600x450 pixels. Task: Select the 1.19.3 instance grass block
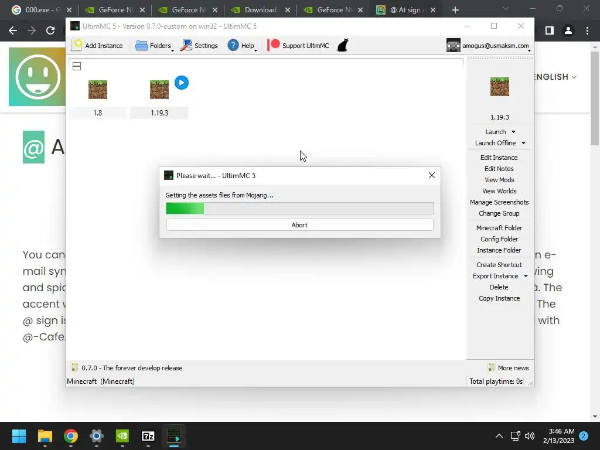159,90
